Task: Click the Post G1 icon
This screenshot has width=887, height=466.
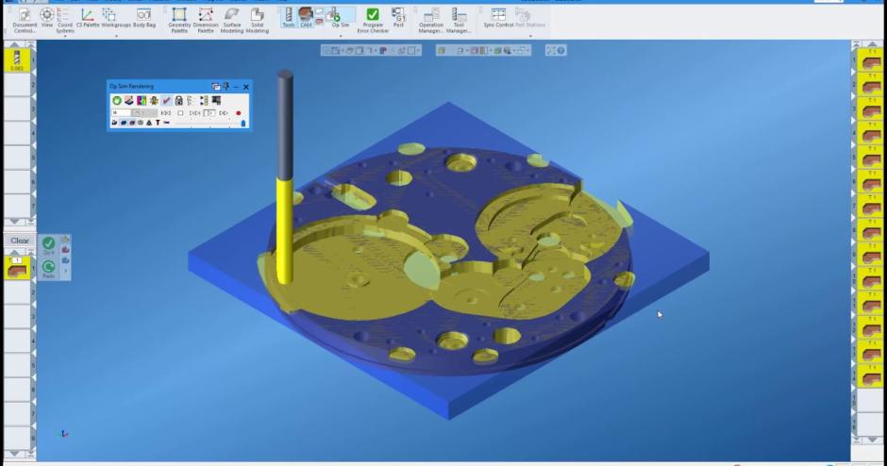Action: [x=399, y=18]
